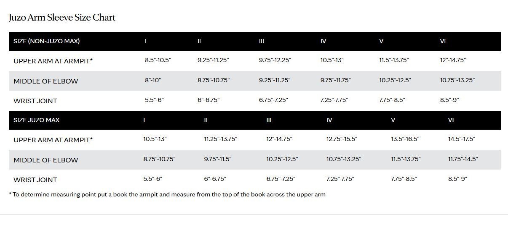Select the 14.5"-17.5" Juzo Max upper arm value

click(462, 139)
